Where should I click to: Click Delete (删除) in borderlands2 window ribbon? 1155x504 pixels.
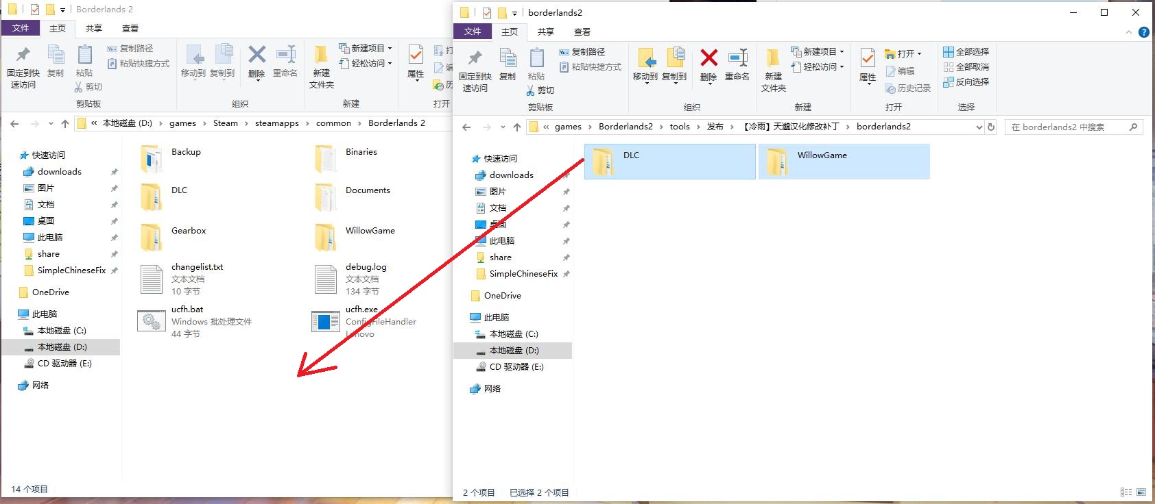click(709, 65)
